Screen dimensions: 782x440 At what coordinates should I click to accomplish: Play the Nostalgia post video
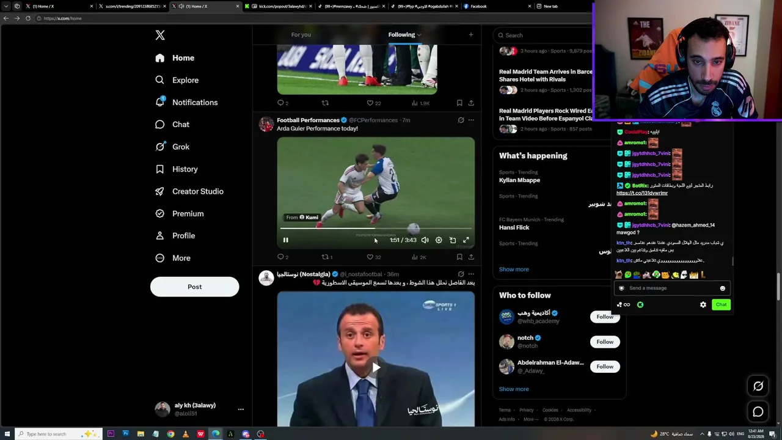[x=376, y=367]
